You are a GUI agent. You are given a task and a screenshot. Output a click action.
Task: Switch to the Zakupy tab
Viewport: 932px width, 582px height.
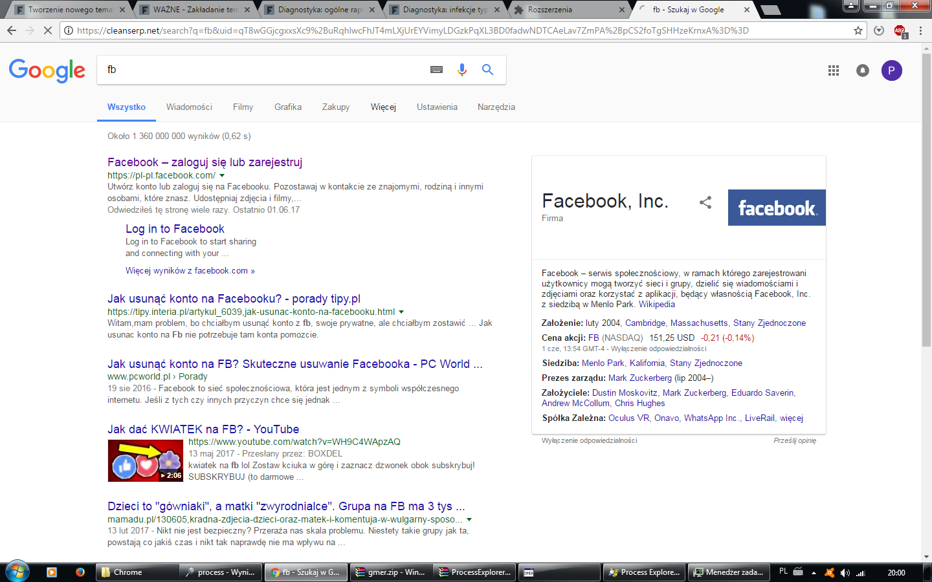(x=336, y=107)
